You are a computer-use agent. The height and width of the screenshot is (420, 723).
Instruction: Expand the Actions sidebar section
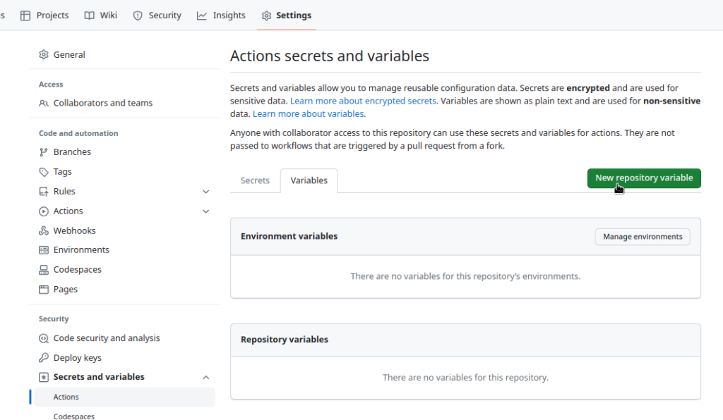[x=205, y=211]
